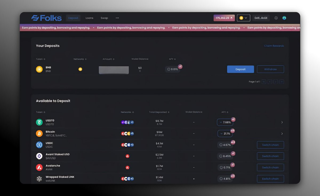Click the USDC token icon
The width and height of the screenshot is (320, 196).
tap(39, 145)
